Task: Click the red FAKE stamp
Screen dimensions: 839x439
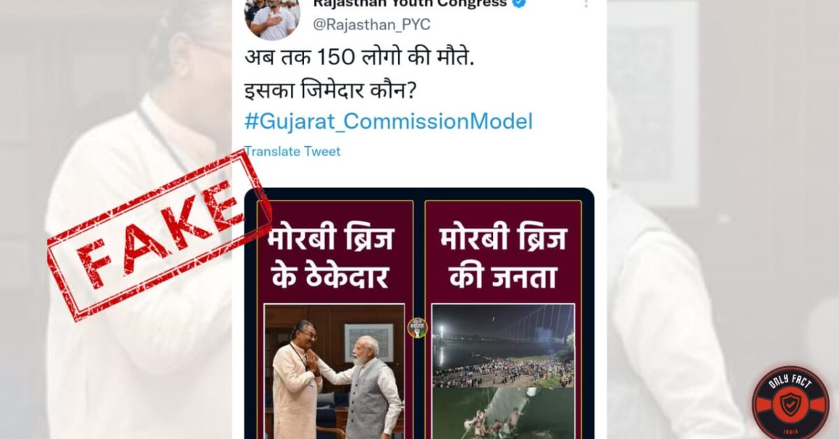Action: (x=159, y=235)
